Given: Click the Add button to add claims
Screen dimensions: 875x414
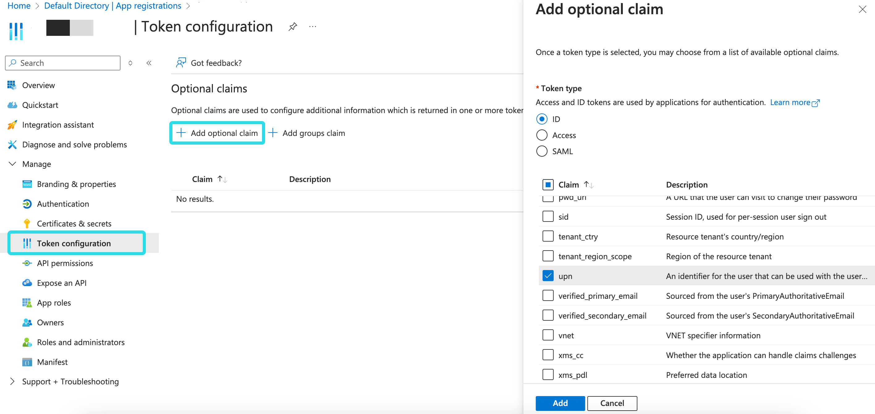Looking at the screenshot, I should click(560, 403).
